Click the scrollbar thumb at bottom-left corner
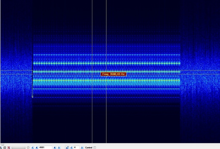220x149 pixels. tap(3, 144)
